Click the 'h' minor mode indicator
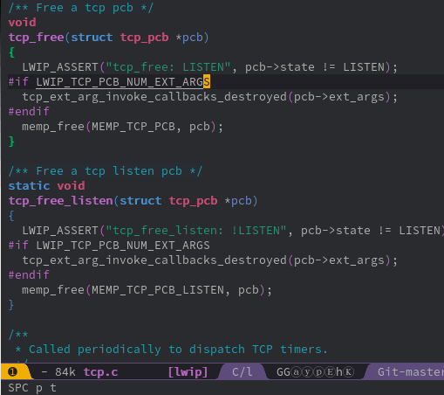The width and height of the screenshot is (444, 395). coord(339,372)
